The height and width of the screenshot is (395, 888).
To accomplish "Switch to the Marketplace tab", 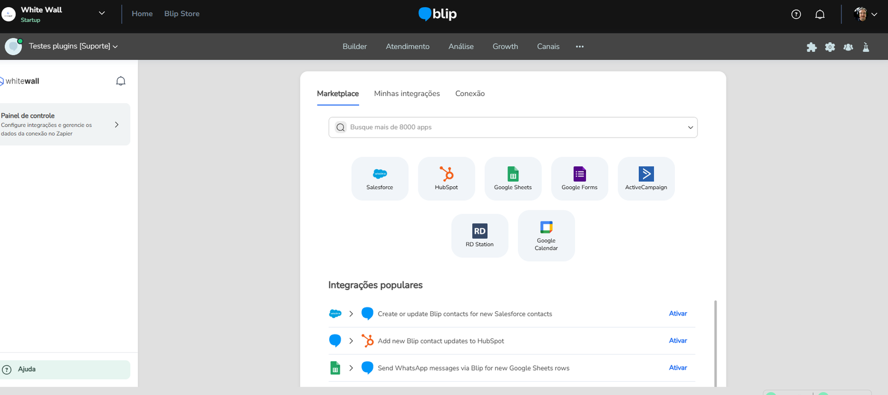I will [337, 94].
